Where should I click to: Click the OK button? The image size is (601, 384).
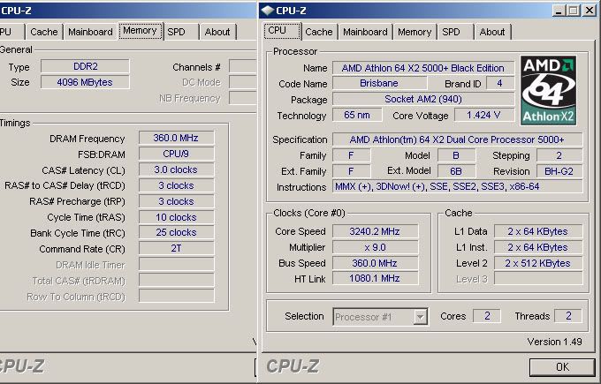562,366
